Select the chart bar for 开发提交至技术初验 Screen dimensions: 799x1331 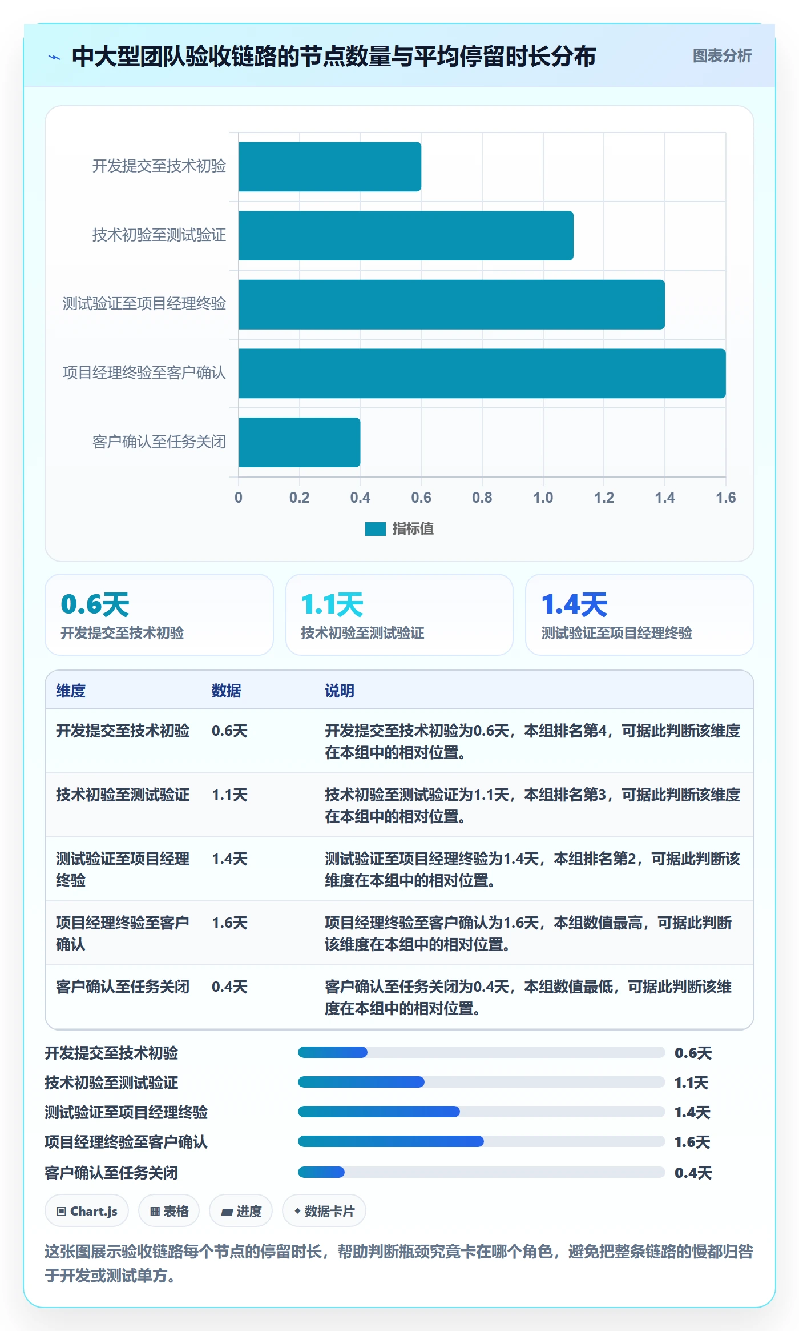[x=330, y=166]
